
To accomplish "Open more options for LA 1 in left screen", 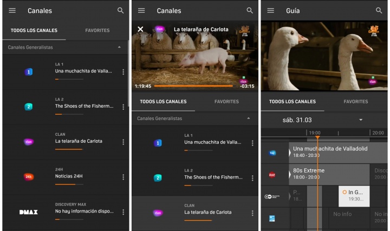I will 123,72.
